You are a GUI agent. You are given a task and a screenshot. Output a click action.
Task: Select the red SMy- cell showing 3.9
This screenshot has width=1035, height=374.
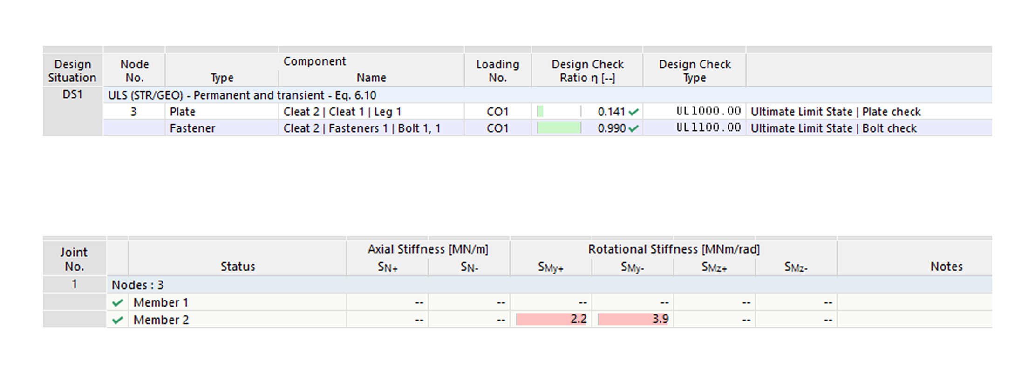point(633,319)
